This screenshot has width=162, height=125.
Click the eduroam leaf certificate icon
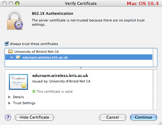pos(18,57)
